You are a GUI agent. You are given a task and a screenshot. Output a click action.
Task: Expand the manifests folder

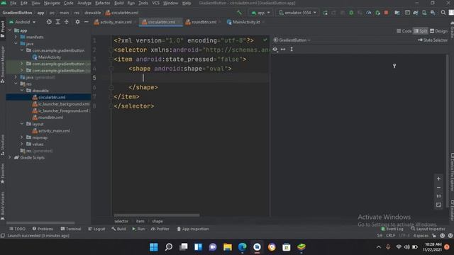16,37
